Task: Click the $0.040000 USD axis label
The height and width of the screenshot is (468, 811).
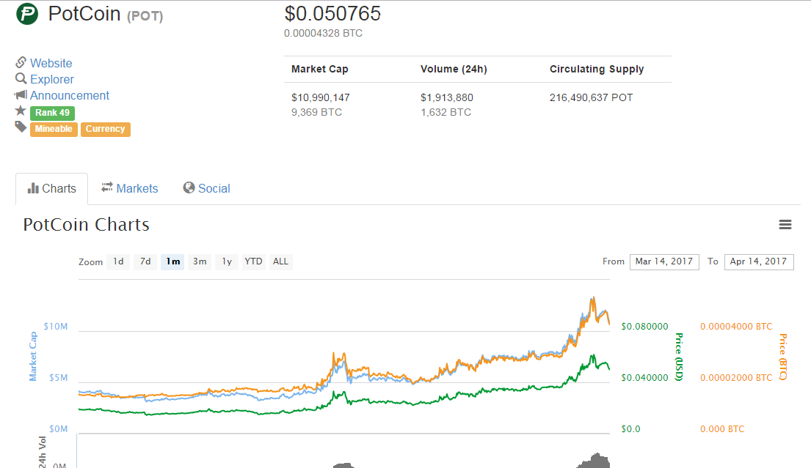Action: [x=644, y=377]
